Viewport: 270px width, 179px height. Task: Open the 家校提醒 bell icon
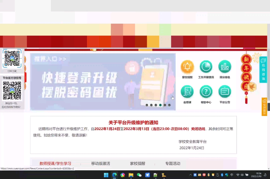(x=187, y=67)
